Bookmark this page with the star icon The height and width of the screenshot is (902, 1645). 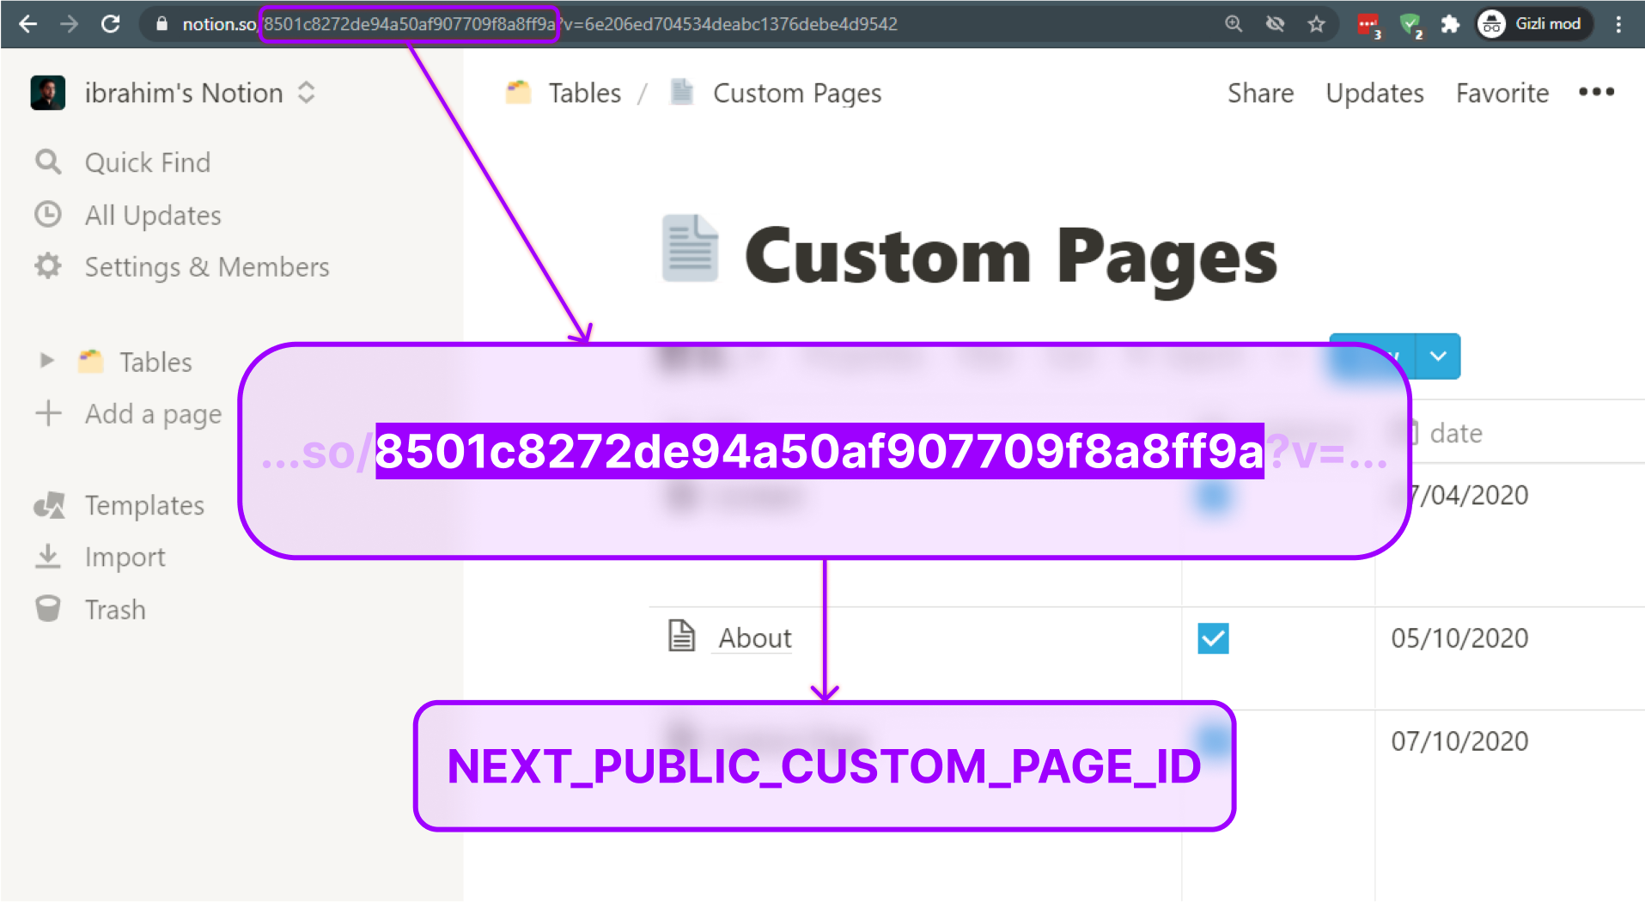1316,24
